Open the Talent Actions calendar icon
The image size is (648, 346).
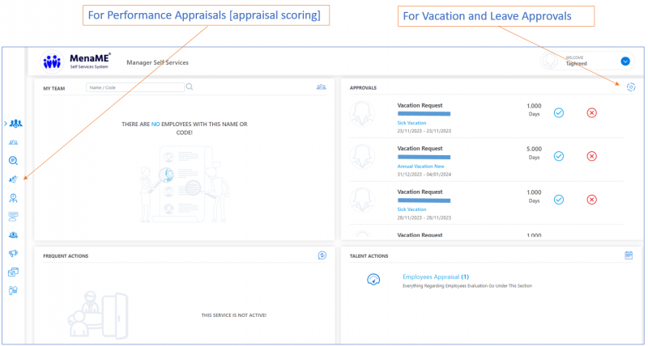629,255
